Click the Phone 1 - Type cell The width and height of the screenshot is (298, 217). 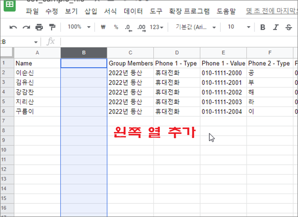point(177,63)
